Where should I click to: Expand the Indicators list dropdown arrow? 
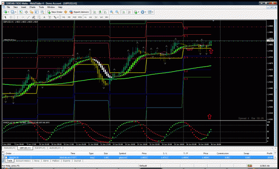pos(138,12)
